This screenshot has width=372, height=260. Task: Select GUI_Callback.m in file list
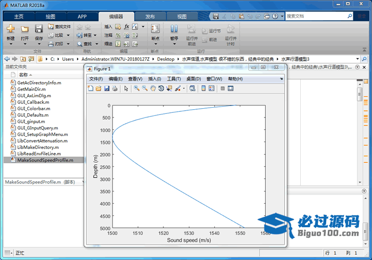pyautogui.click(x=33, y=102)
